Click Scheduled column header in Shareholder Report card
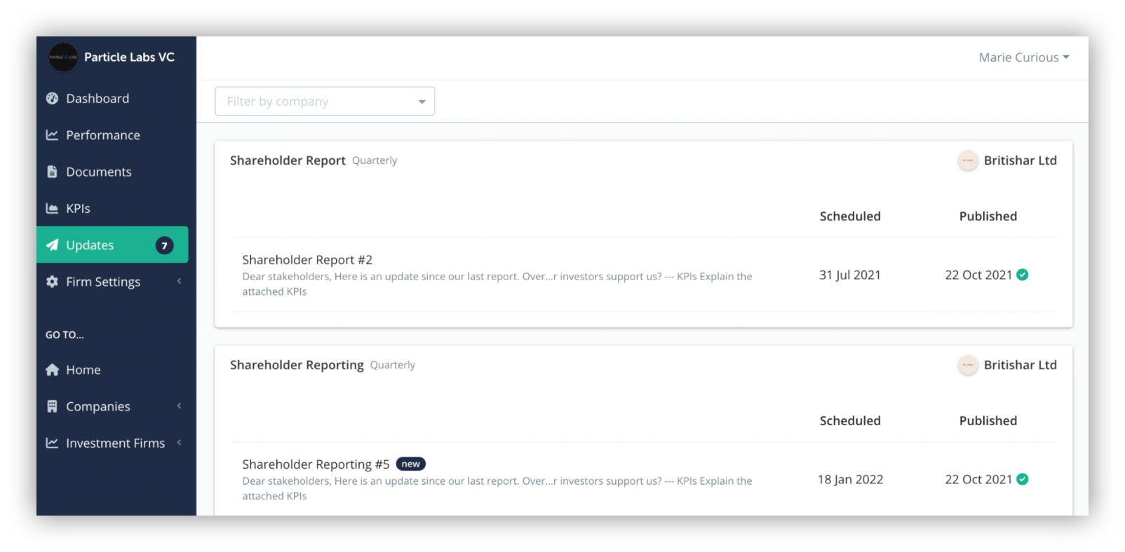1125x552 pixels. pyautogui.click(x=850, y=216)
